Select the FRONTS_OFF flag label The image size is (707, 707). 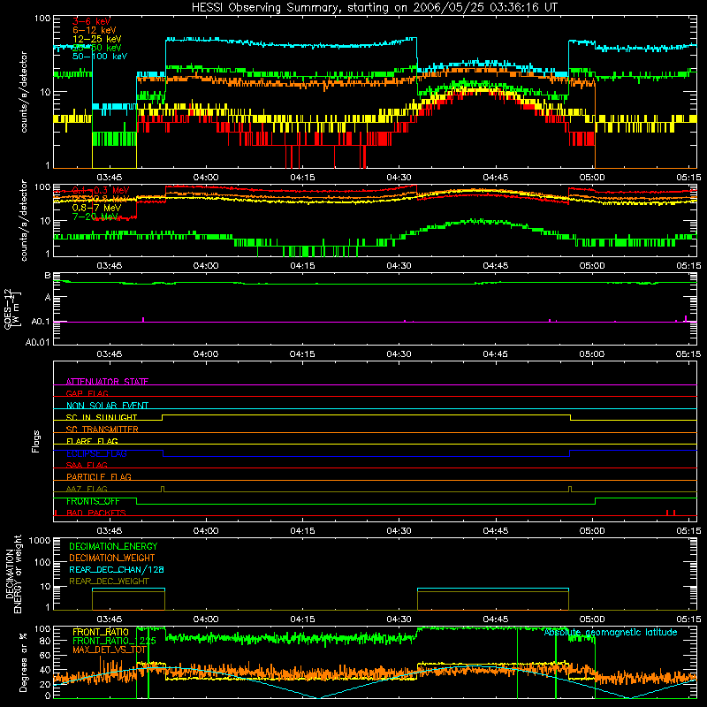[93, 501]
